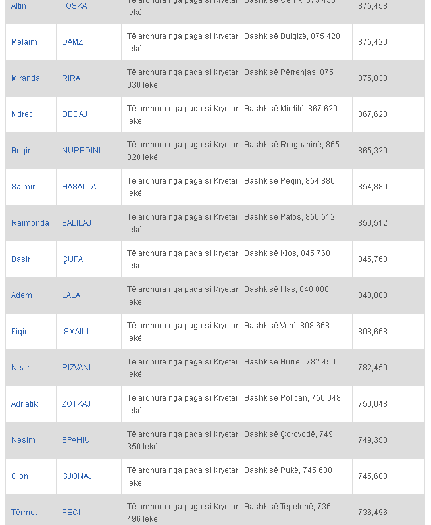431x525 pixels.
Task: Click the "LALA" surname link
Action: click(71, 295)
